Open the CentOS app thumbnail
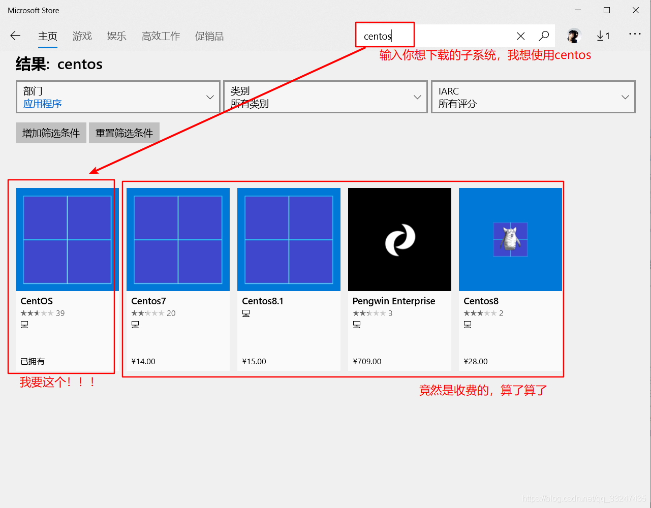This screenshot has height=508, width=651. point(67,239)
